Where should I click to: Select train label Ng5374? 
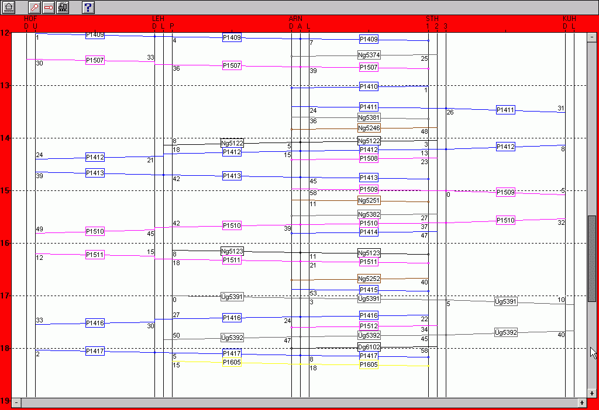pyautogui.click(x=369, y=55)
